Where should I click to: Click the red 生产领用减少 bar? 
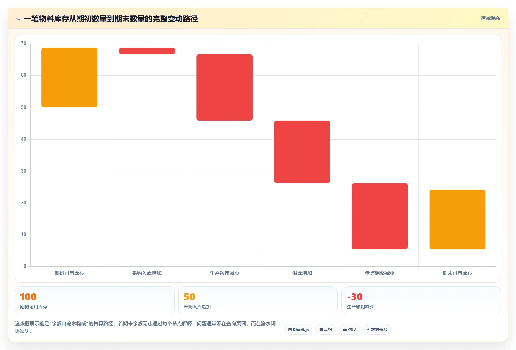[224, 87]
